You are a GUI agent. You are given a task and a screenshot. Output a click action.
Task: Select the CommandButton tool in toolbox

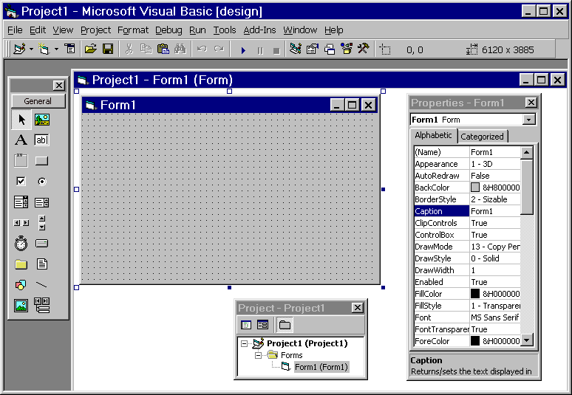[42, 161]
